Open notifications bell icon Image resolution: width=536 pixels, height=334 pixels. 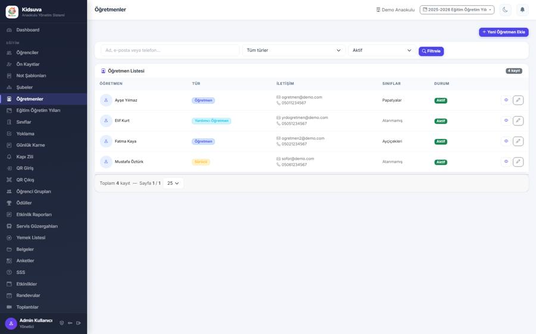pos(522,10)
